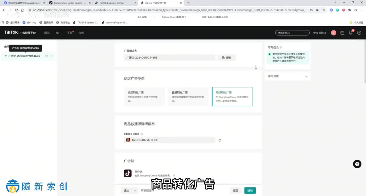This screenshot has width=366, height=196.
Task: Click the 模板 button
Action: [226, 57]
